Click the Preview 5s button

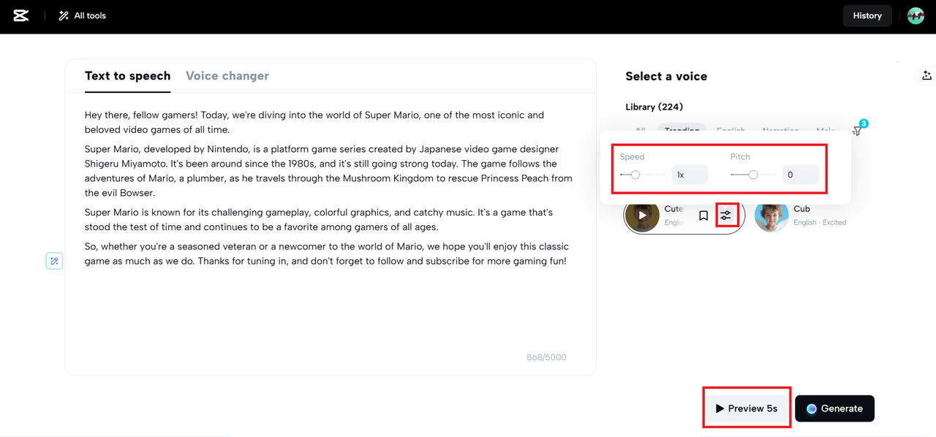747,408
